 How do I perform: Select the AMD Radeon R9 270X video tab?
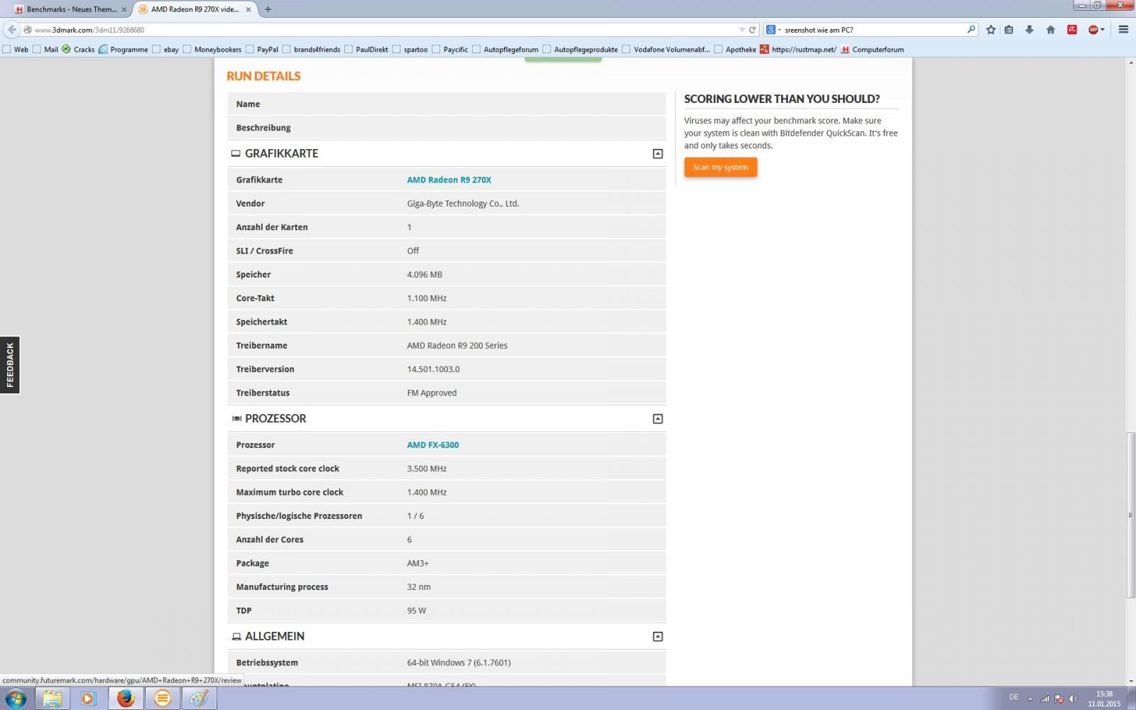point(195,9)
